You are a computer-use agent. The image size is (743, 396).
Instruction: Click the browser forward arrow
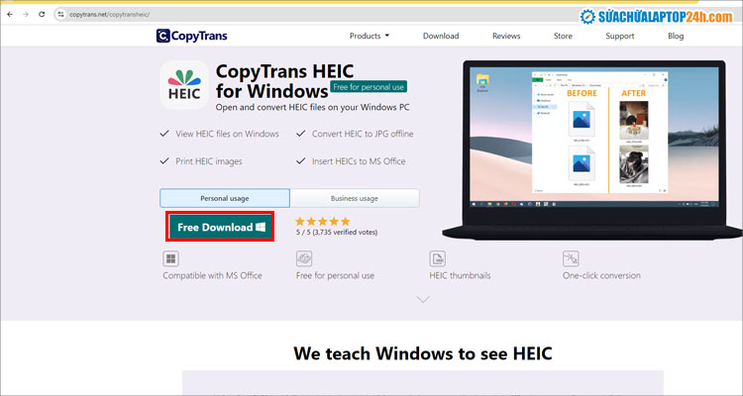tap(25, 14)
